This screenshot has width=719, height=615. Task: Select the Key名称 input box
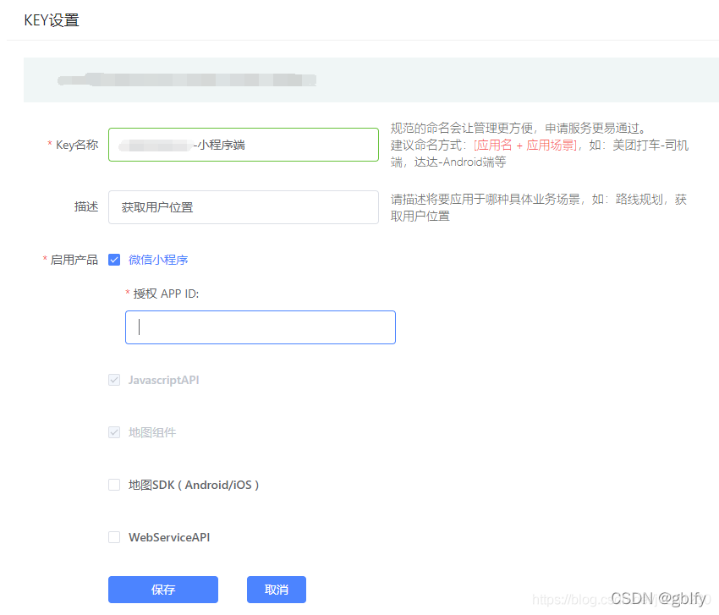[243, 145]
